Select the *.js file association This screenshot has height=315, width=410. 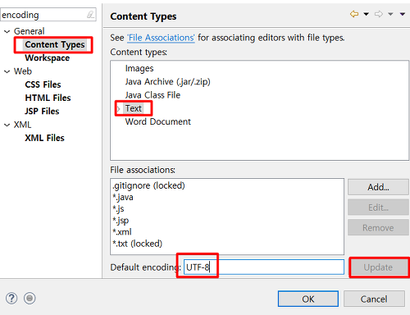coord(118,209)
